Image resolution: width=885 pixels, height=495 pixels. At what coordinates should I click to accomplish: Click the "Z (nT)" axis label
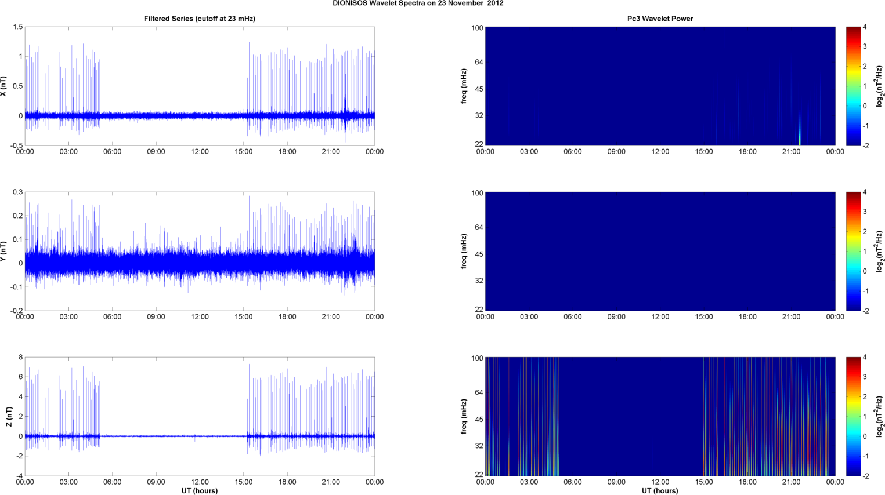click(9, 417)
